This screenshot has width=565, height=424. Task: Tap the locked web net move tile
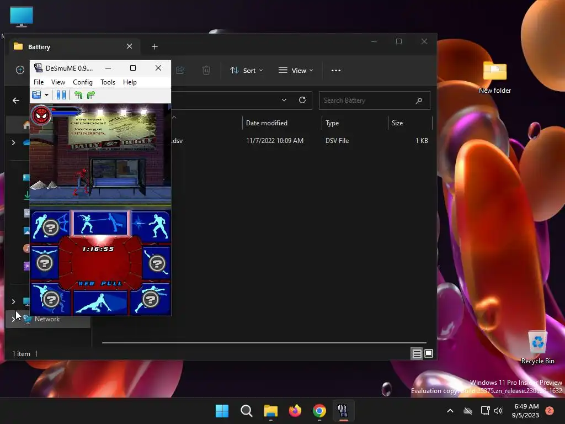click(x=50, y=226)
